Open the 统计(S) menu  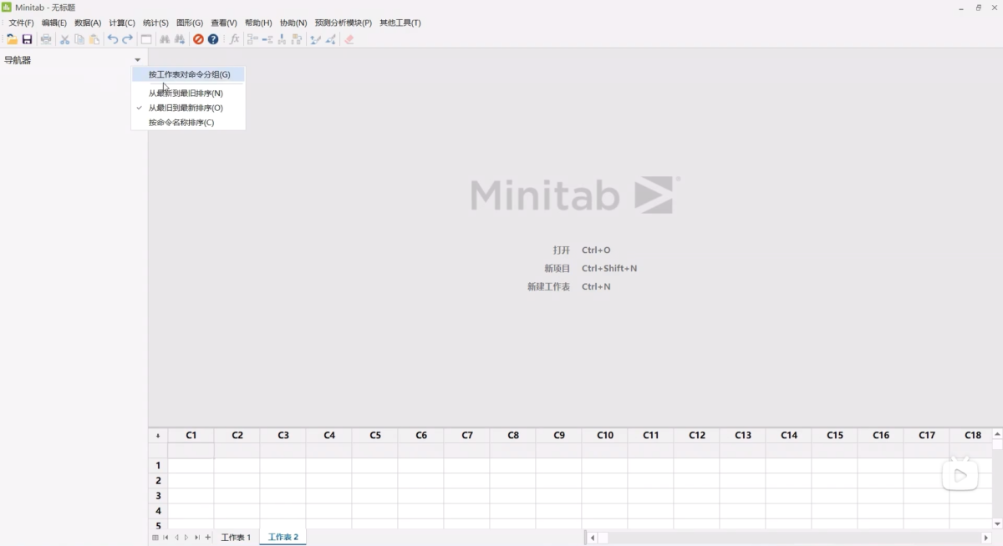coord(155,23)
